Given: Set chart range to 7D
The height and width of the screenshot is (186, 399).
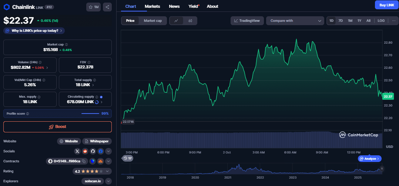Looking at the screenshot, I should coord(341,21).
